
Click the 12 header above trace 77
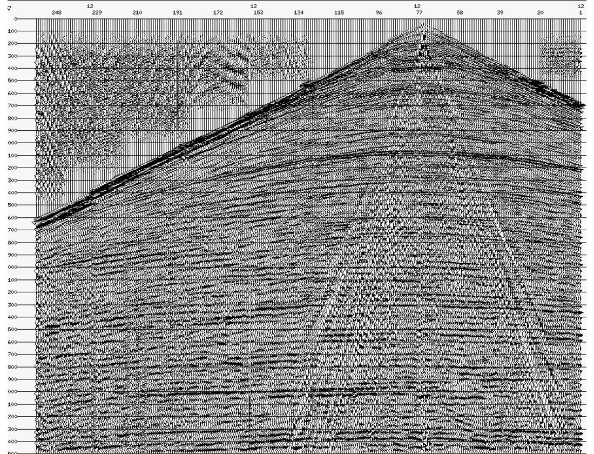tap(417, 6)
